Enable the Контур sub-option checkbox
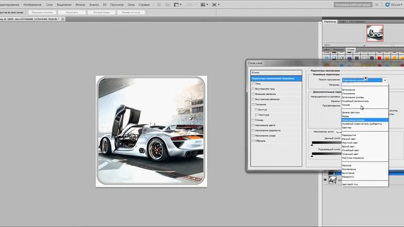Viewport: 404px width, 227px height. 256,110
